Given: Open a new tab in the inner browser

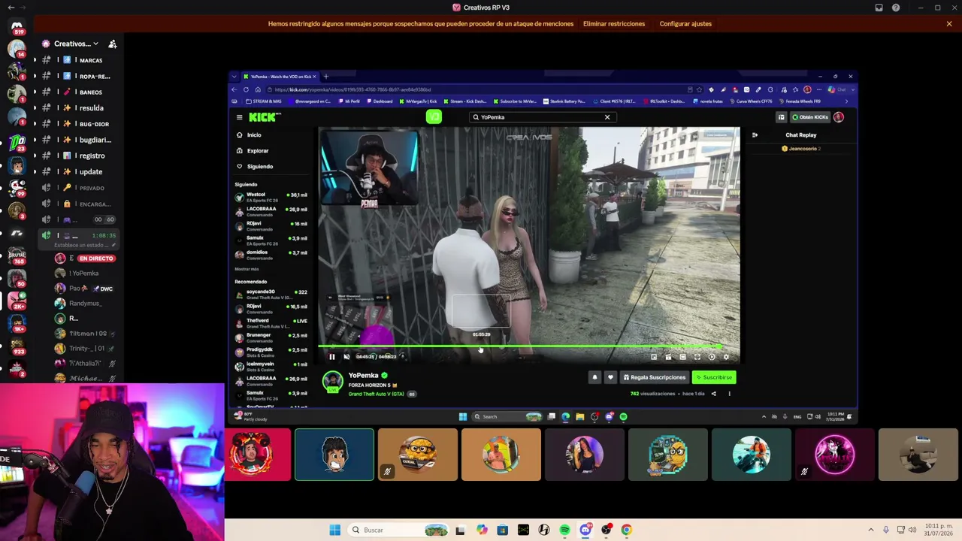Looking at the screenshot, I should click(326, 76).
